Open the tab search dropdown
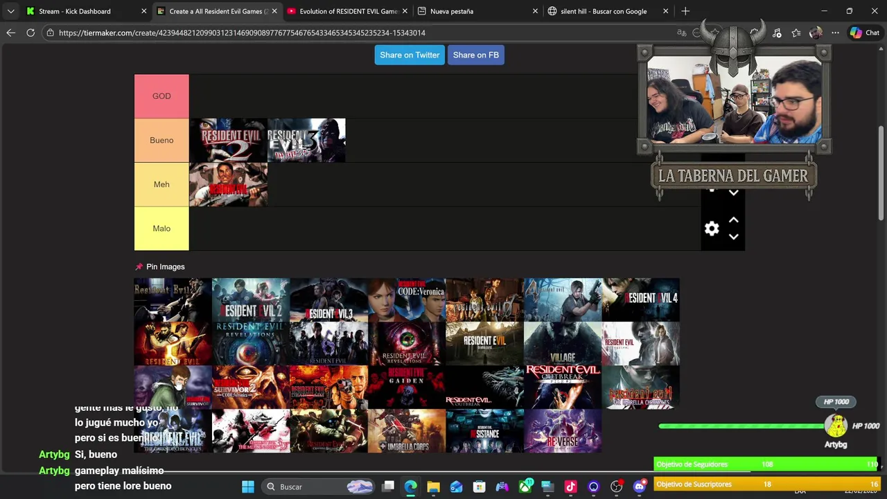Image resolution: width=887 pixels, height=499 pixels. 10,11
